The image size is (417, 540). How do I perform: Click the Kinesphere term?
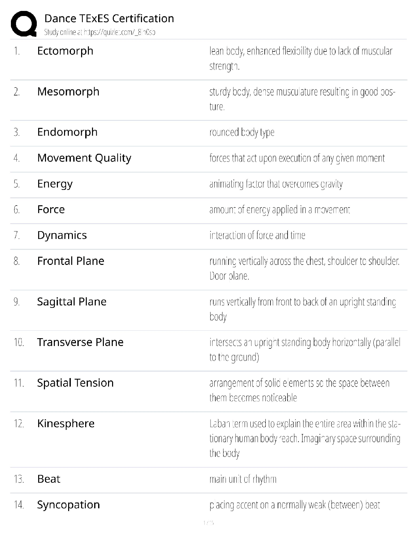[x=66, y=423]
